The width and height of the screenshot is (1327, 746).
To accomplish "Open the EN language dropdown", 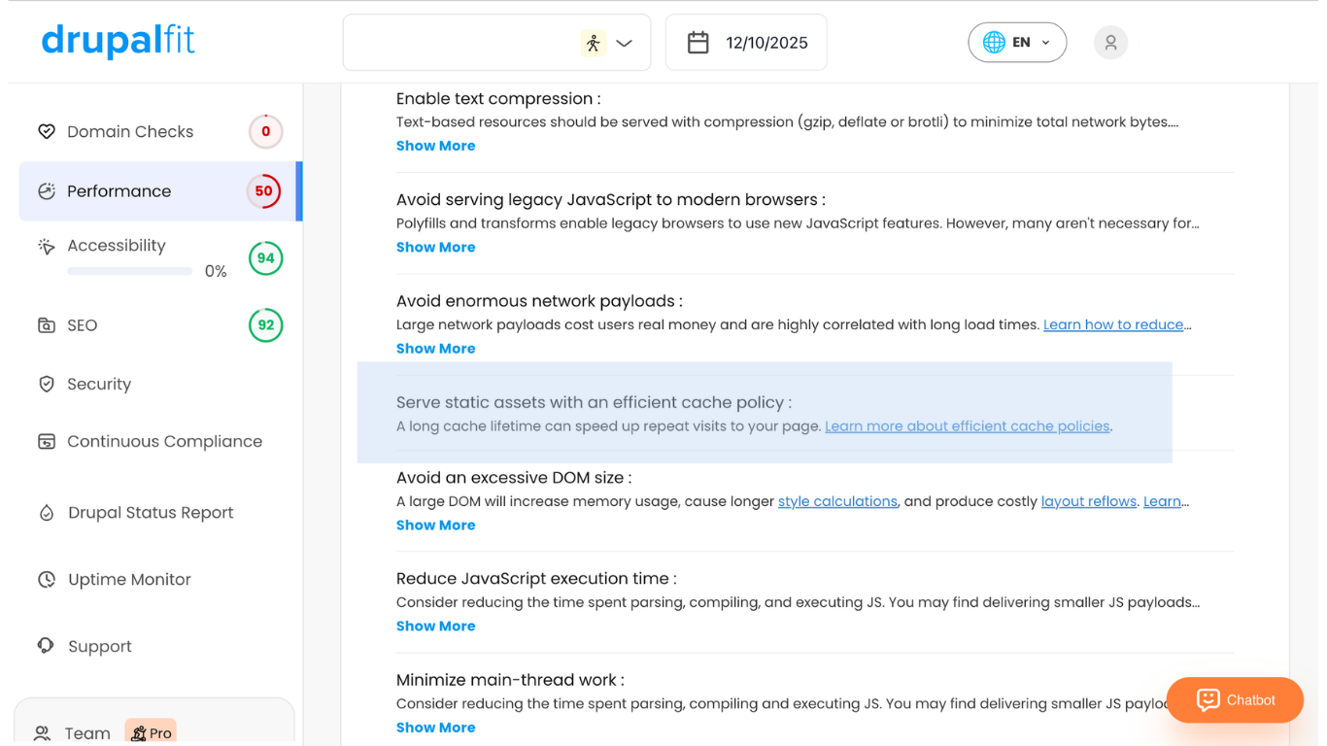I will click(1017, 43).
